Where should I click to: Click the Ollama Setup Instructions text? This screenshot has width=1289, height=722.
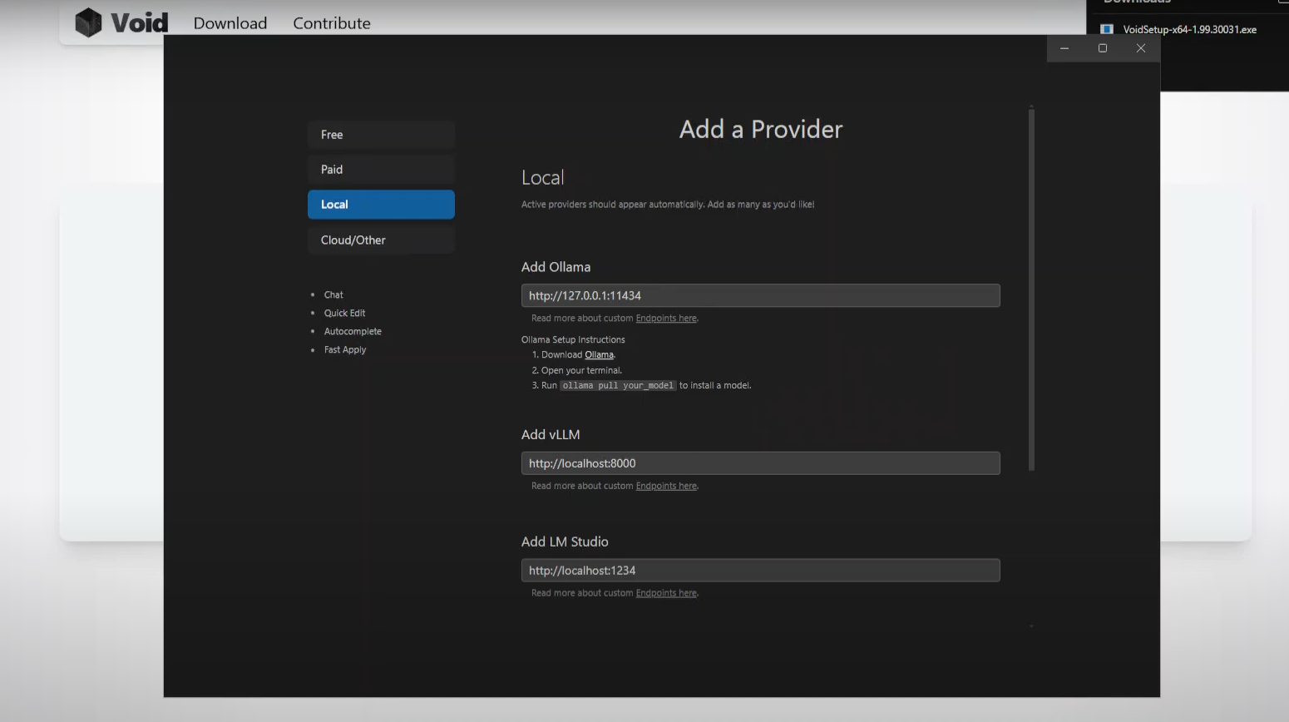573,340
